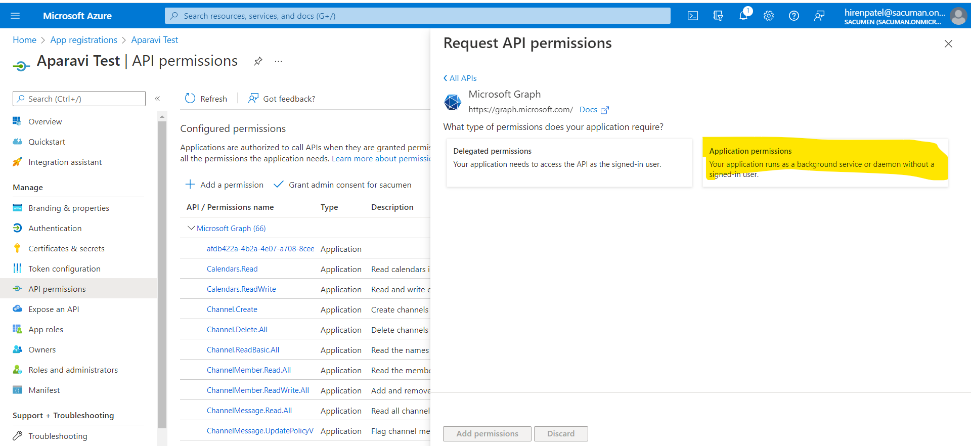Collapse the left navigation menu
Screen dimensions: 971x446
(157, 99)
